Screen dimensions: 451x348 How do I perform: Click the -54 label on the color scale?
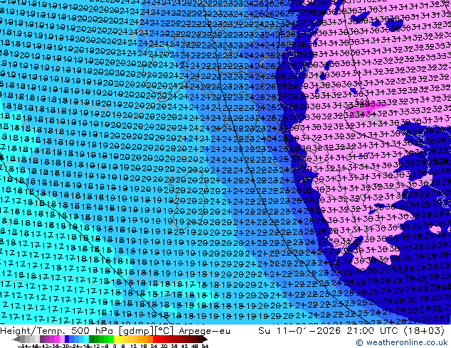coord(23,347)
